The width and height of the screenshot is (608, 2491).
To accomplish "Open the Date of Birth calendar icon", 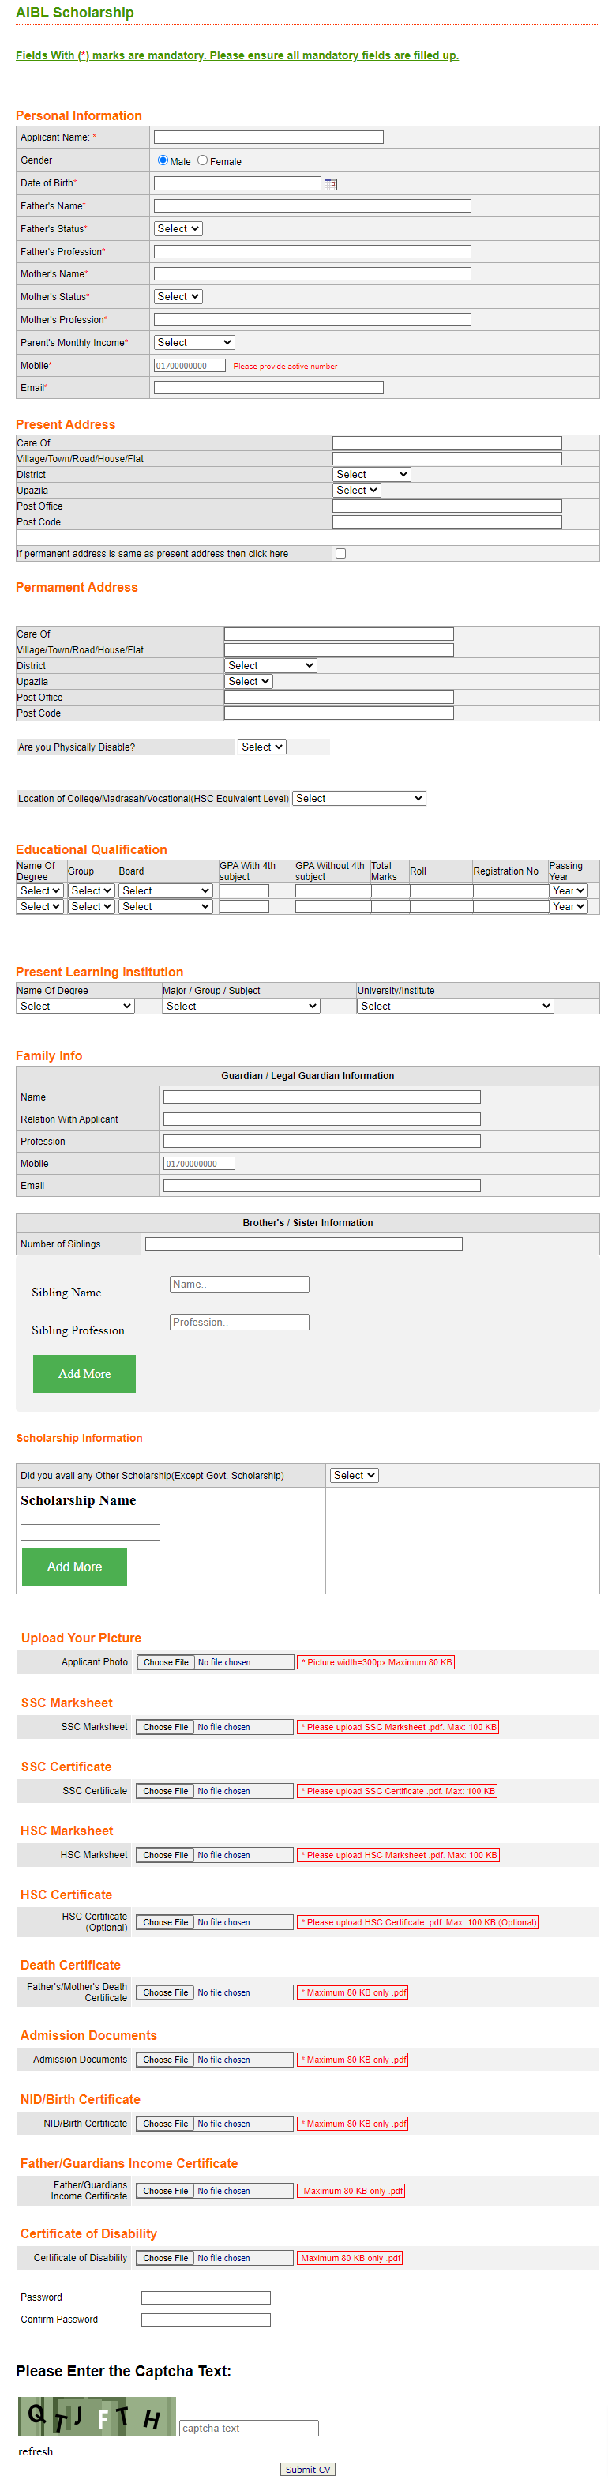I will [x=331, y=184].
